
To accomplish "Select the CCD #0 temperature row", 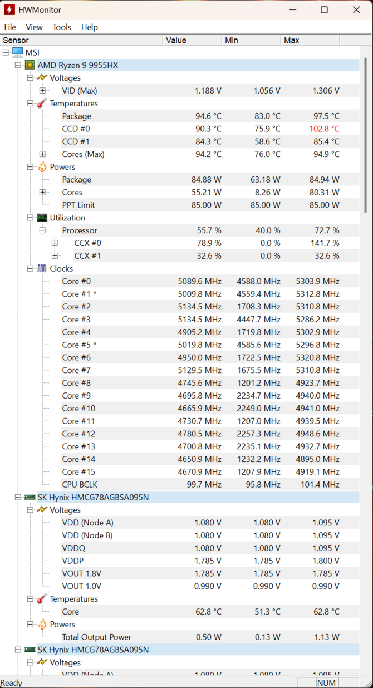I will click(210, 129).
